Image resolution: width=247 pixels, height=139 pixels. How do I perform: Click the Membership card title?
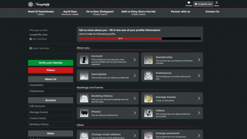click(x=164, y=57)
